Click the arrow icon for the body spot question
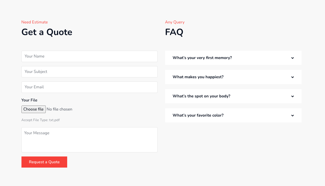Viewport: 325px width, 186px height. [292, 96]
